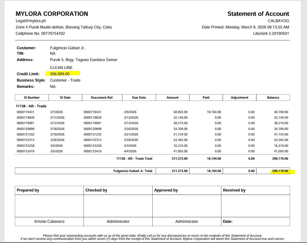The image size is (307, 243).
Task: Click the 11138 - AR - Trade group label
Action: (31, 106)
